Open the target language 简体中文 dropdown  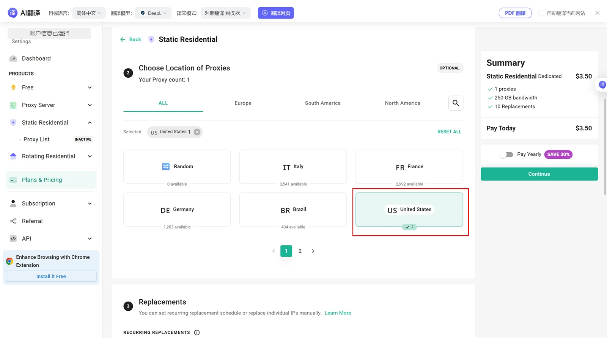(89, 13)
